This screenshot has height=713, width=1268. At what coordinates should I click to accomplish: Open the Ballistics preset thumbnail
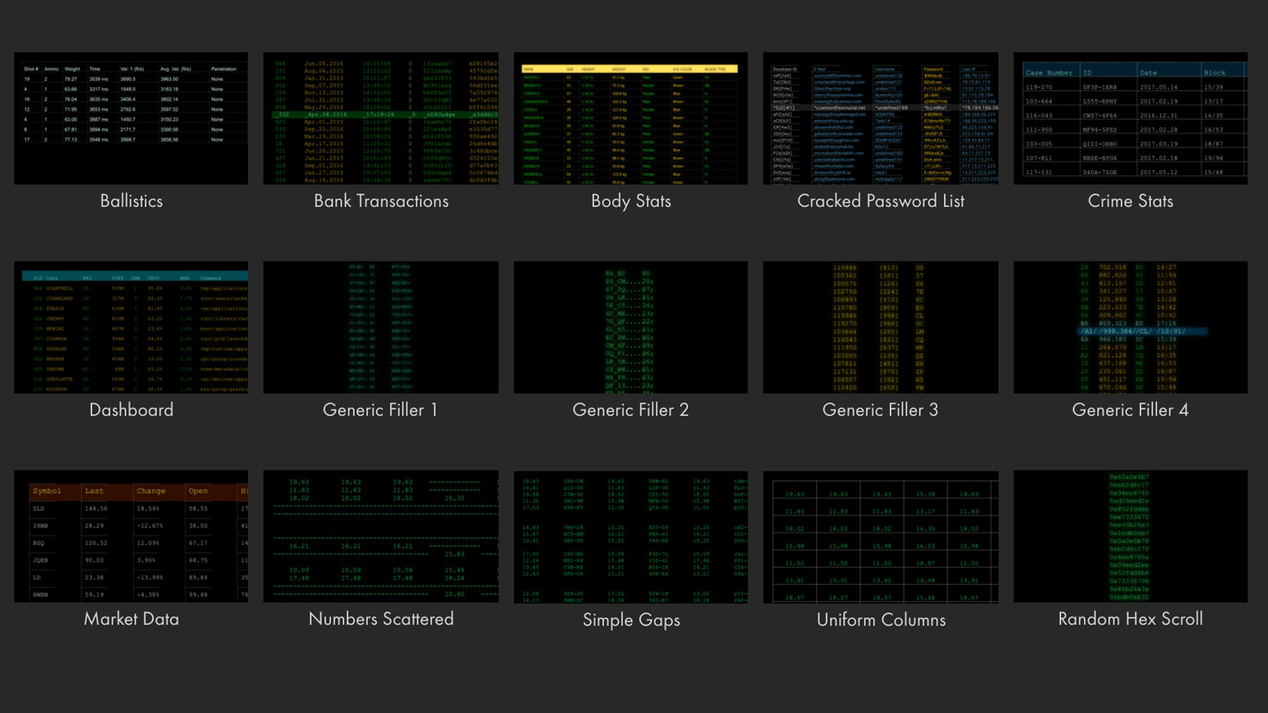pyautogui.click(x=131, y=118)
